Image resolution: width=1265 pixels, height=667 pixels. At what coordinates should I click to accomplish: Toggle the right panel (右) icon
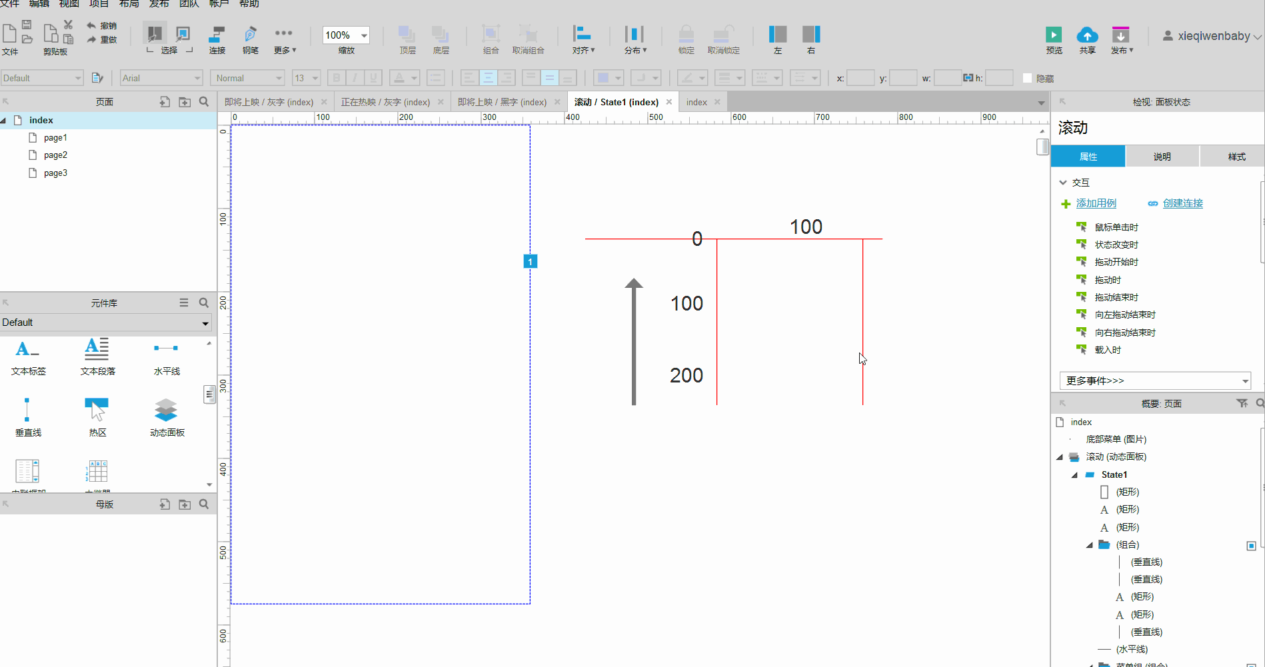[811, 34]
